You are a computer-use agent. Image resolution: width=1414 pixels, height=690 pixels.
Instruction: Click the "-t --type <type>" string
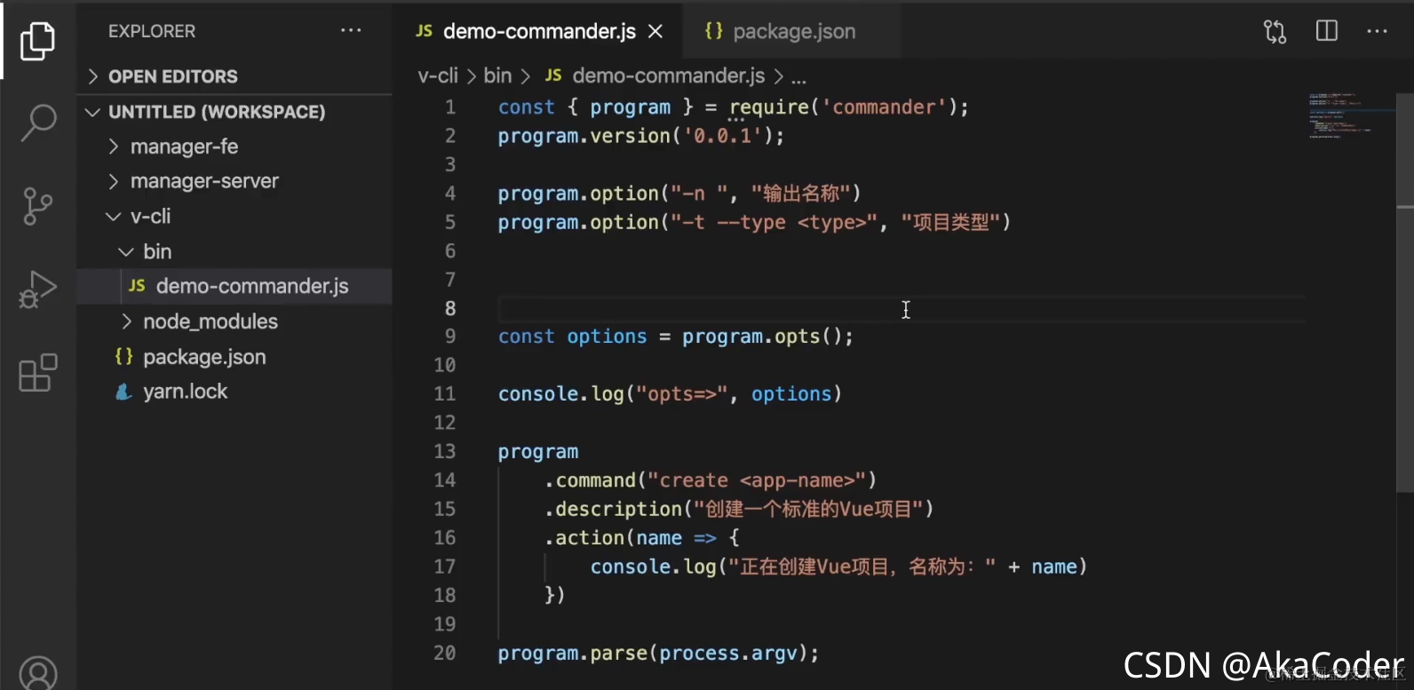pyautogui.click(x=775, y=222)
